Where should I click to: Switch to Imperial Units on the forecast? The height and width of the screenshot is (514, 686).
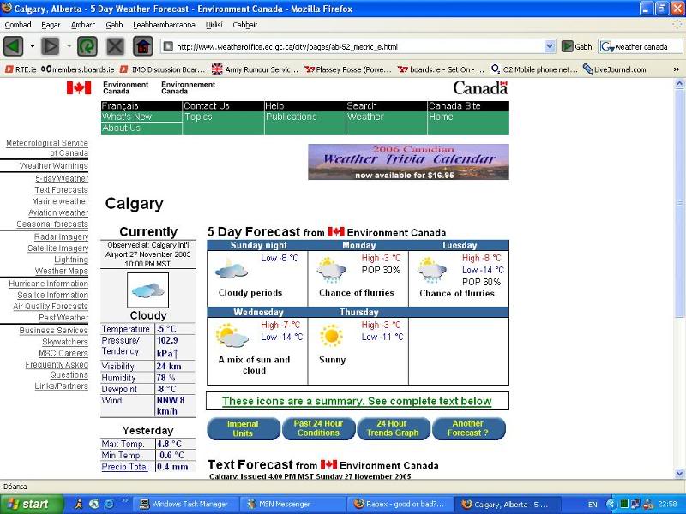(x=243, y=428)
